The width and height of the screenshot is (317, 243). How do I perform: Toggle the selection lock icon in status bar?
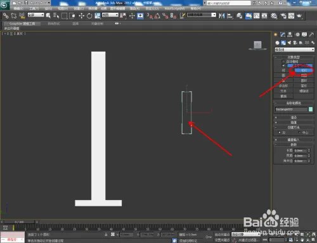[x=106, y=234]
